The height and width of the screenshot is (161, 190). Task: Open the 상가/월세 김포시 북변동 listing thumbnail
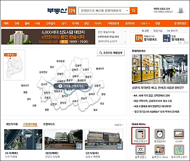click(x=104, y=140)
